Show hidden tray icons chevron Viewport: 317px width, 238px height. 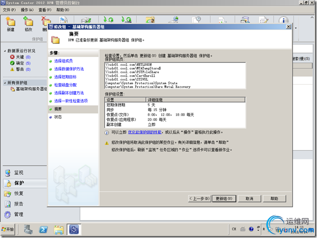coord(264,229)
